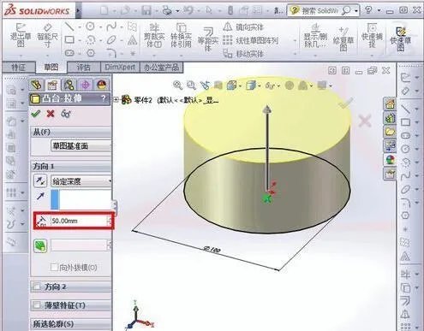Switch to the DimXpert tab
The image size is (424, 331).
(x=120, y=68)
